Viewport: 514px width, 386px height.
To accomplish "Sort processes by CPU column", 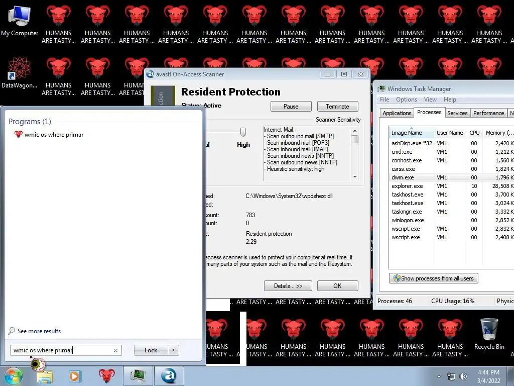I will click(x=474, y=133).
